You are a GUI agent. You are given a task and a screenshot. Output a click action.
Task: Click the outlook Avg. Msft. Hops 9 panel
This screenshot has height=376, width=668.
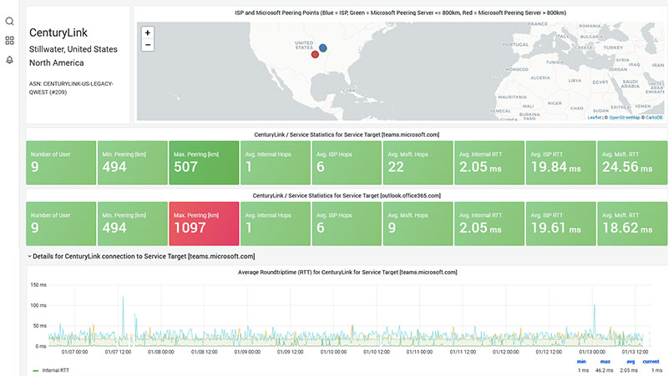(418, 223)
